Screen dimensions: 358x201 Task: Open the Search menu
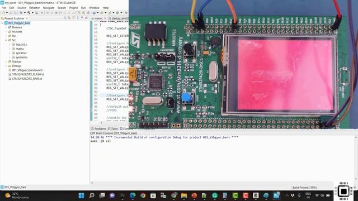(x=62, y=8)
